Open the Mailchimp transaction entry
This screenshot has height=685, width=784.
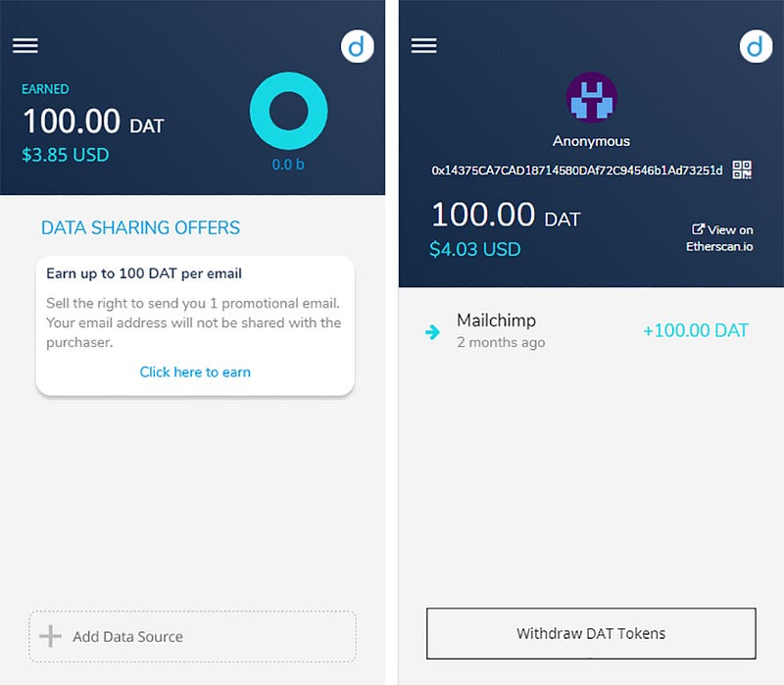586,331
